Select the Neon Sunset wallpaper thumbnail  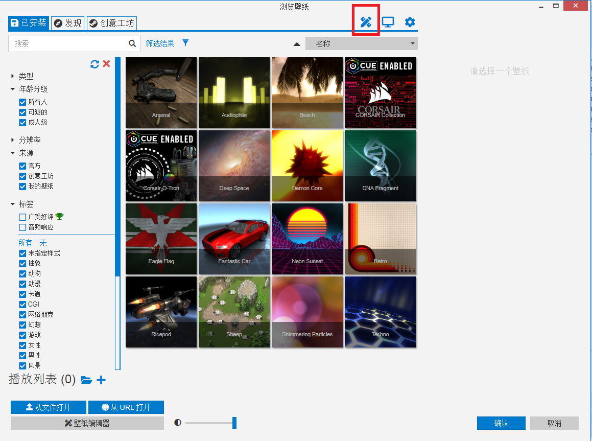(307, 239)
